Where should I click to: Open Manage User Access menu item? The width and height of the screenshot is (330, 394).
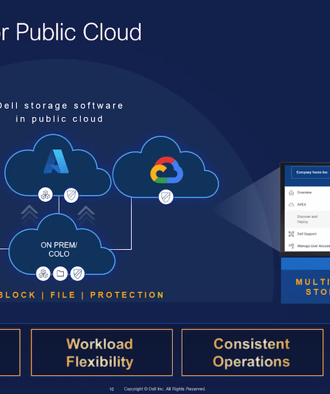tap(313, 245)
